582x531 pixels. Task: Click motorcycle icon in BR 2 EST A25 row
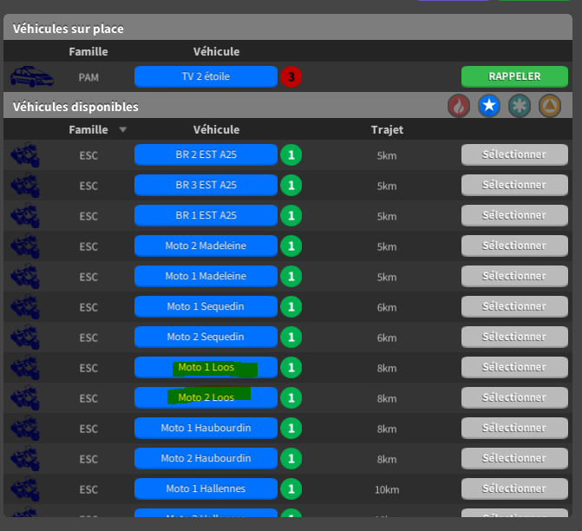pyautogui.click(x=25, y=155)
